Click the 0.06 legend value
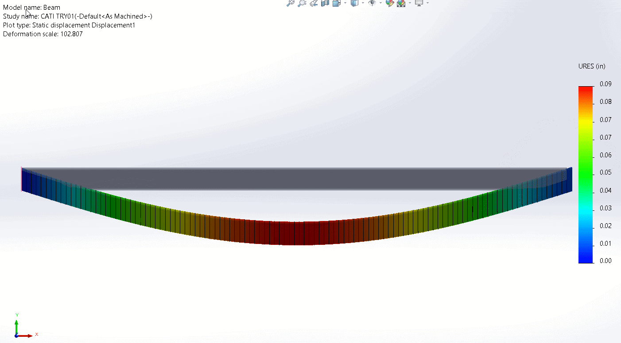The width and height of the screenshot is (621, 343). (605, 155)
